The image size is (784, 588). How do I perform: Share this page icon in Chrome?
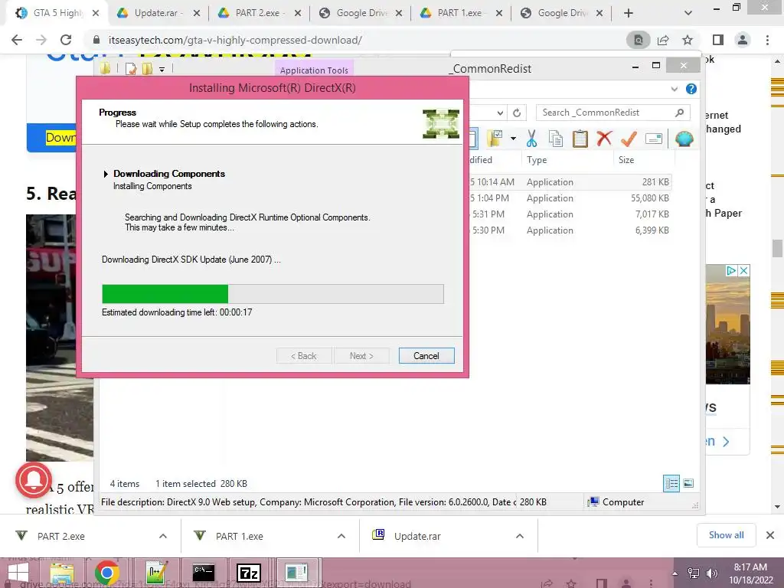click(x=663, y=40)
